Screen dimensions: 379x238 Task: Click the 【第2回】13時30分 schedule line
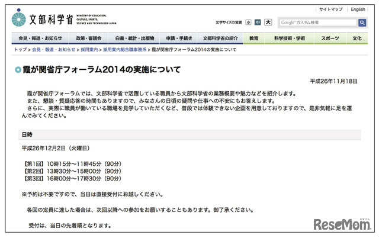pos(72,171)
